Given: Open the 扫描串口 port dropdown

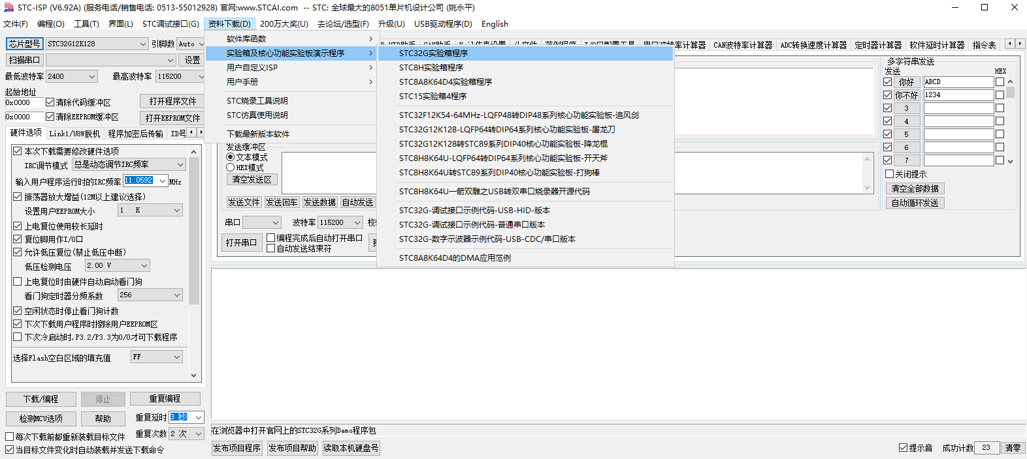Looking at the screenshot, I should 110,60.
